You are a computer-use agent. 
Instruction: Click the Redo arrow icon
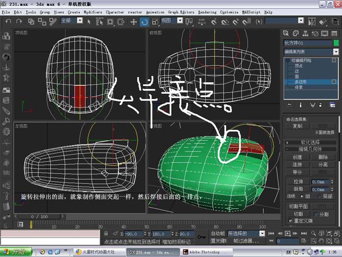[19, 21]
